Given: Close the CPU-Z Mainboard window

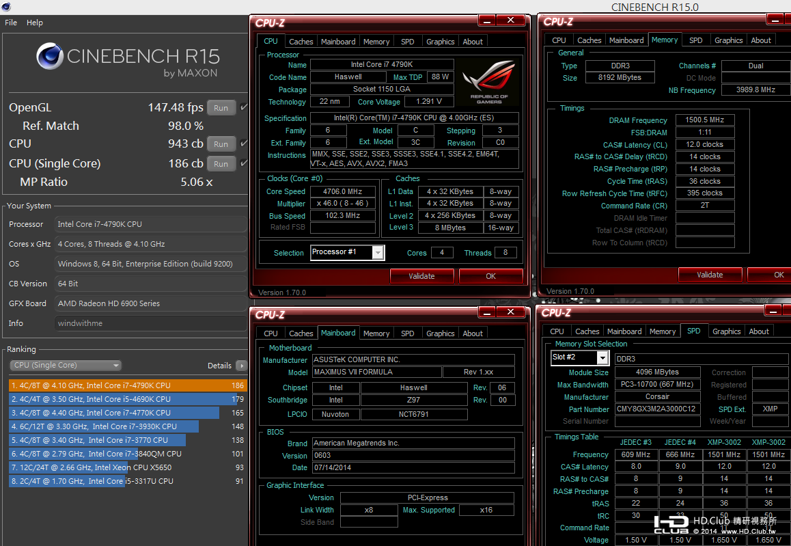Looking at the screenshot, I should (x=510, y=312).
